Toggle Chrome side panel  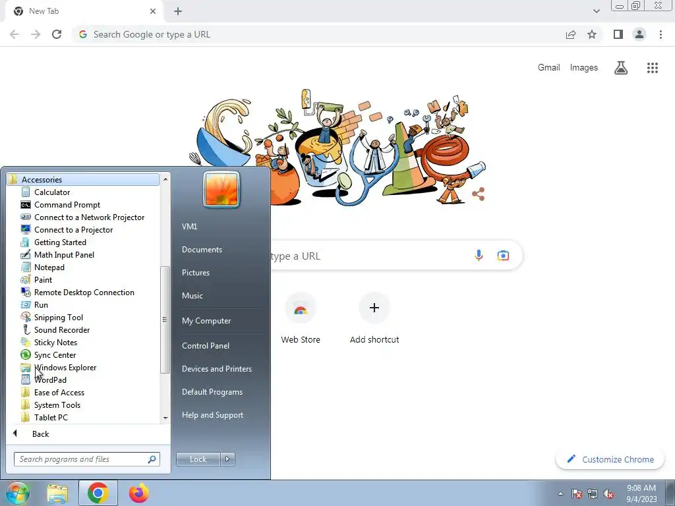point(618,34)
